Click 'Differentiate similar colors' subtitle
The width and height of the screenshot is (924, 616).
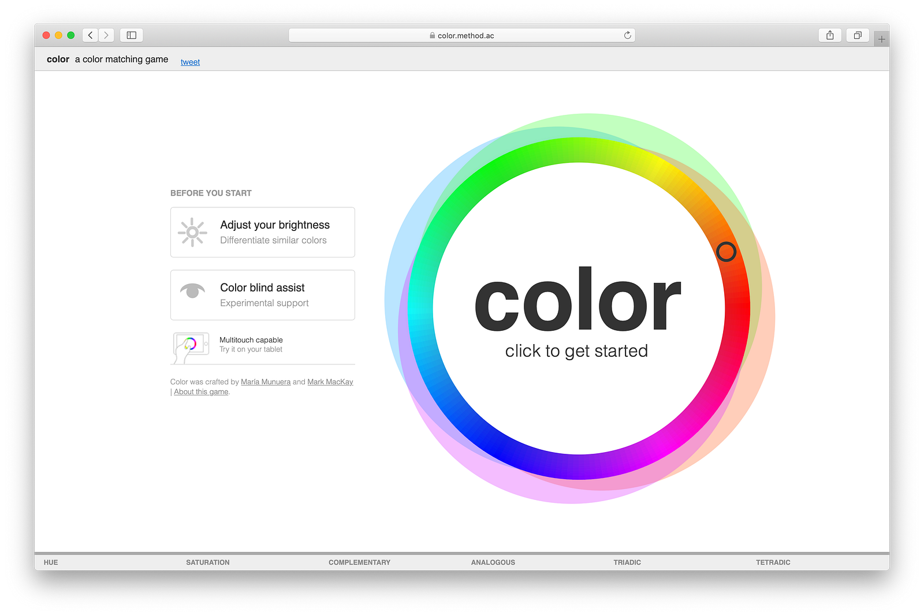[x=273, y=240]
